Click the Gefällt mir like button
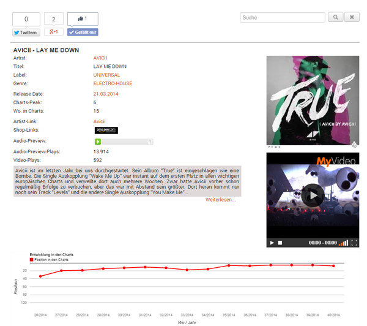This screenshot has width=367, height=326. [83, 32]
